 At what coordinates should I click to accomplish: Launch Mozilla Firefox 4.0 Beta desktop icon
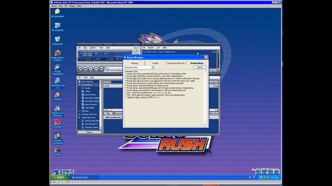(57, 56)
